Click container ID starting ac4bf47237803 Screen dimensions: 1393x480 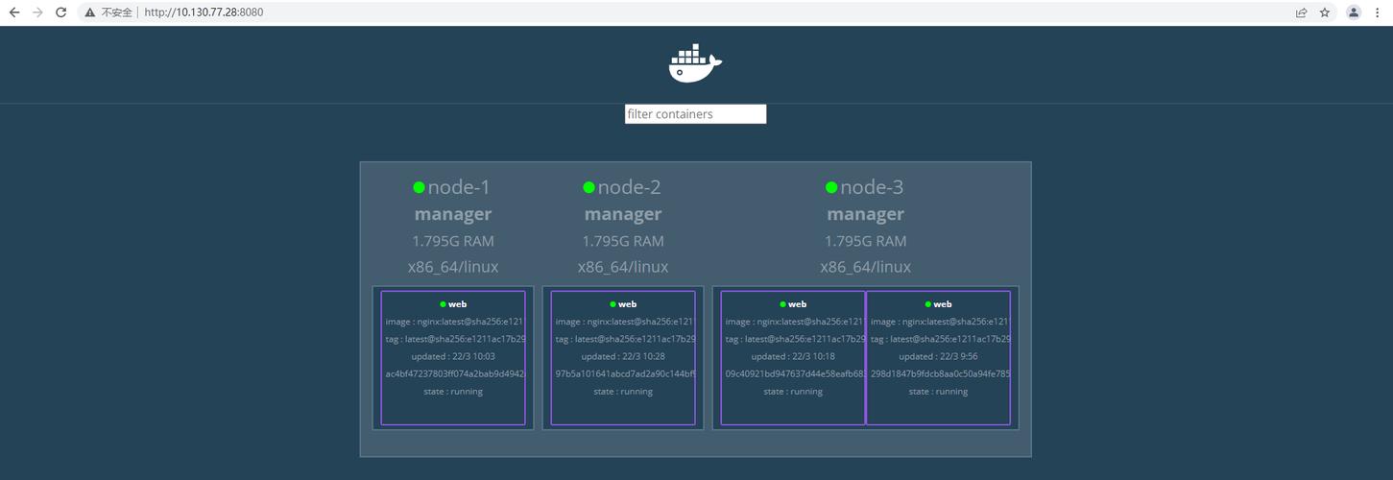(454, 373)
